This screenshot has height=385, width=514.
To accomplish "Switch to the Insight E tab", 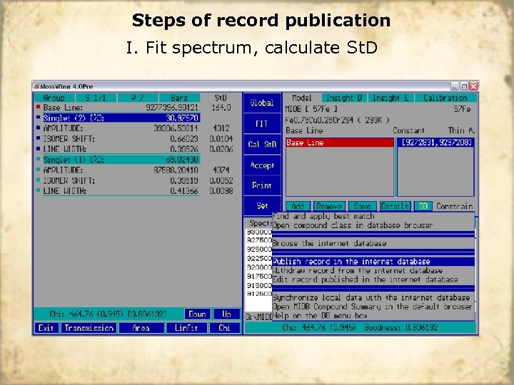I will 390,98.
